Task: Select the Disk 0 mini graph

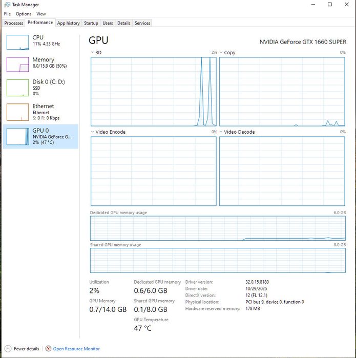Action: pos(17,88)
